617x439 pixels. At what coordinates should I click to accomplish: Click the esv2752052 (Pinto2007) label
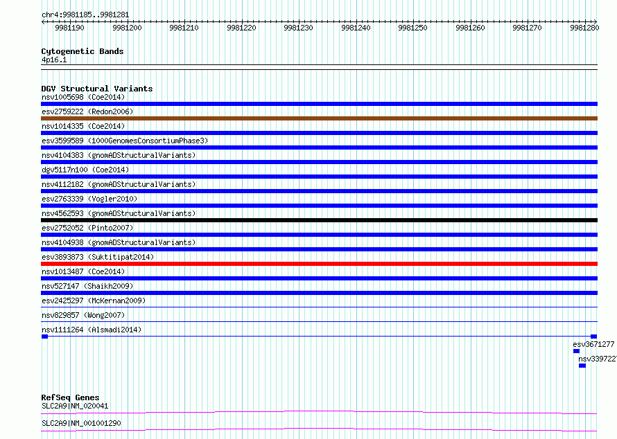(87, 228)
